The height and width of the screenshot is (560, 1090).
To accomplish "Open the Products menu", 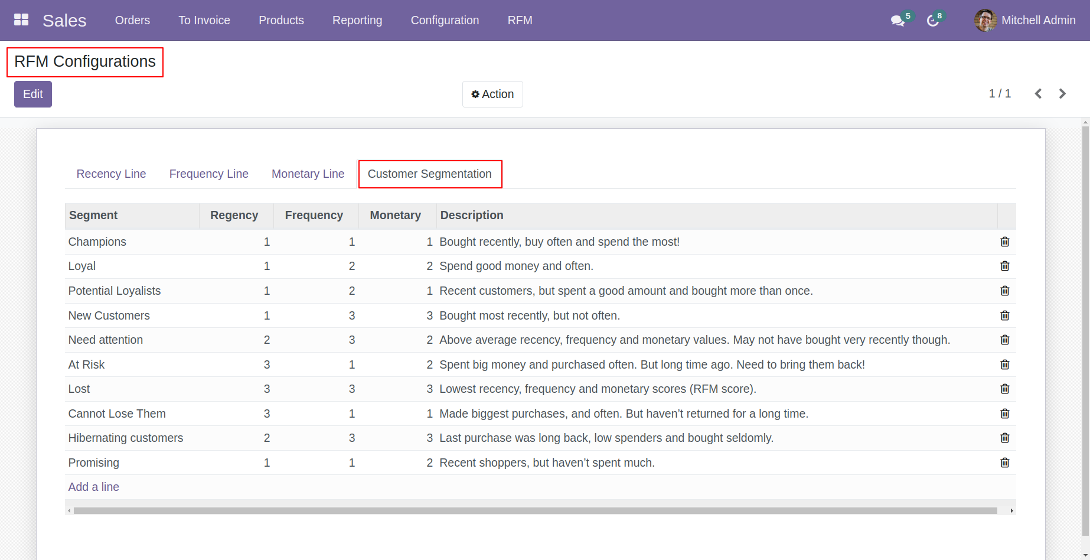I will pos(281,20).
